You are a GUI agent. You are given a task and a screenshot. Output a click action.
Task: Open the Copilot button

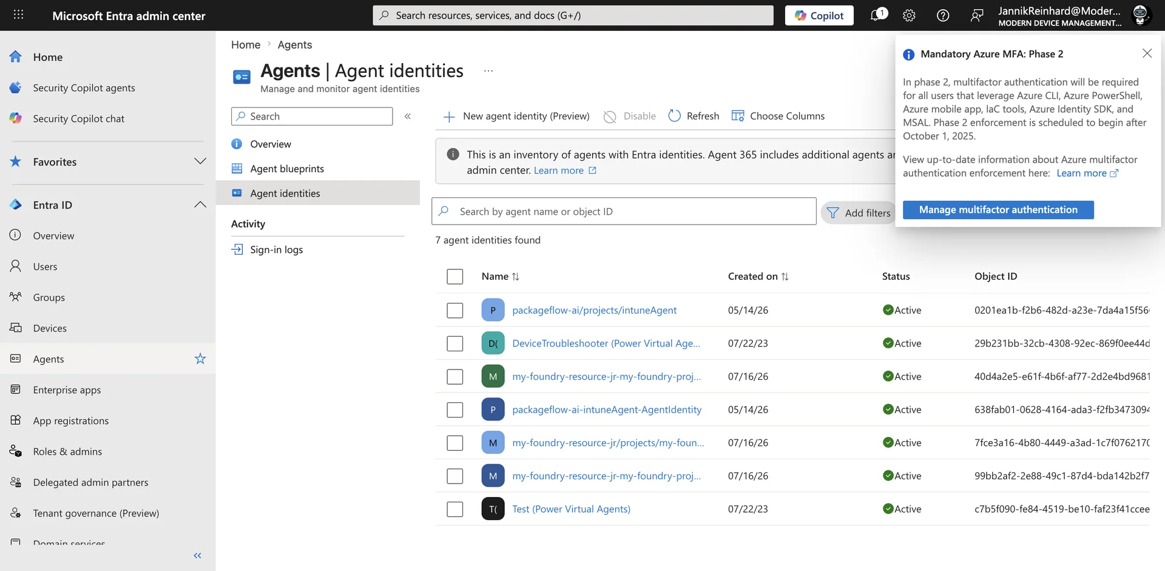819,16
